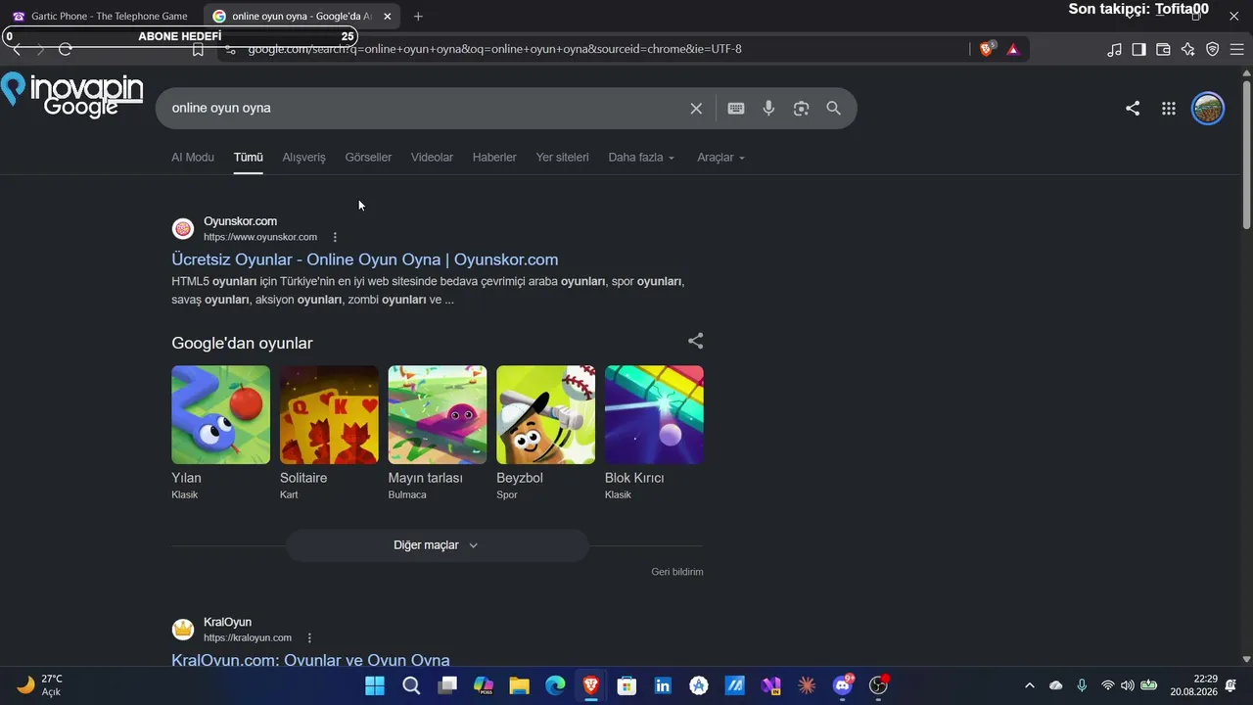
Task: Open taskbar Search
Action: (411, 685)
